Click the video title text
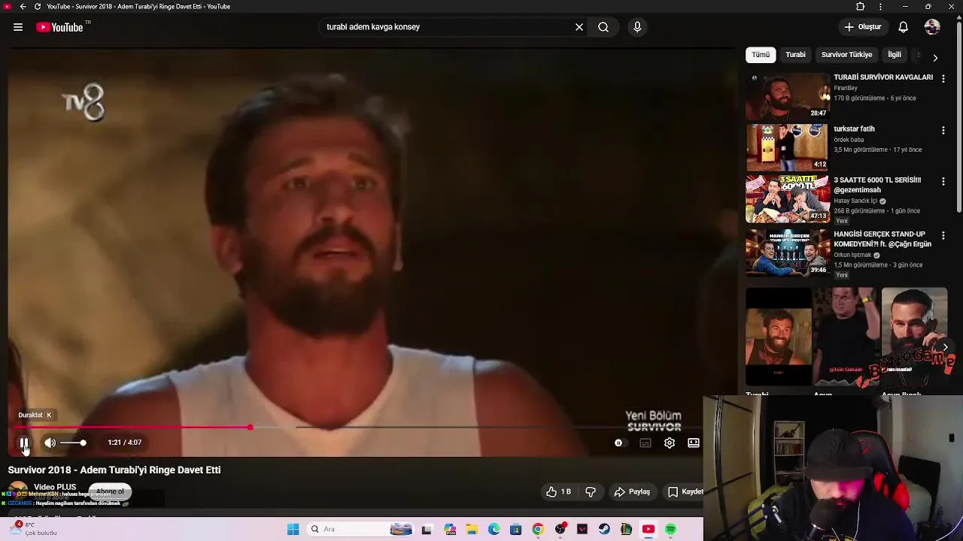963x541 pixels. [x=114, y=470]
